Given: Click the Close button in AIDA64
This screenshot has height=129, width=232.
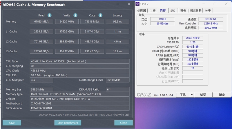Looking at the screenshot, I should [x=124, y=123].
